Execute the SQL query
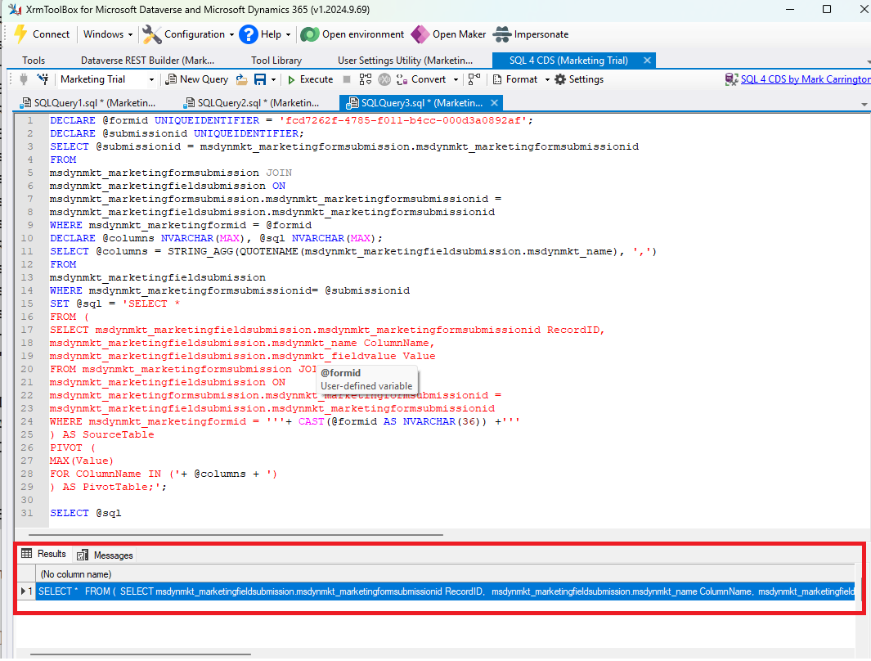Screen dimensions: 871x661 click(x=310, y=79)
